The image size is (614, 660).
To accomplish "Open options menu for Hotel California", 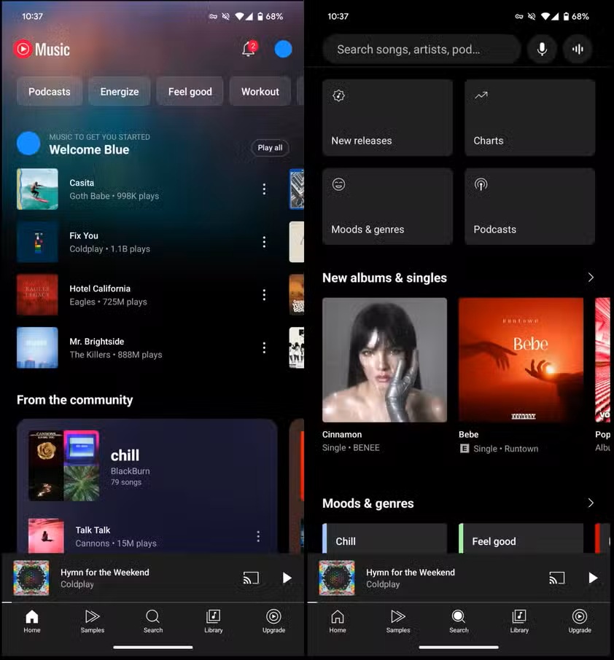I will point(264,295).
